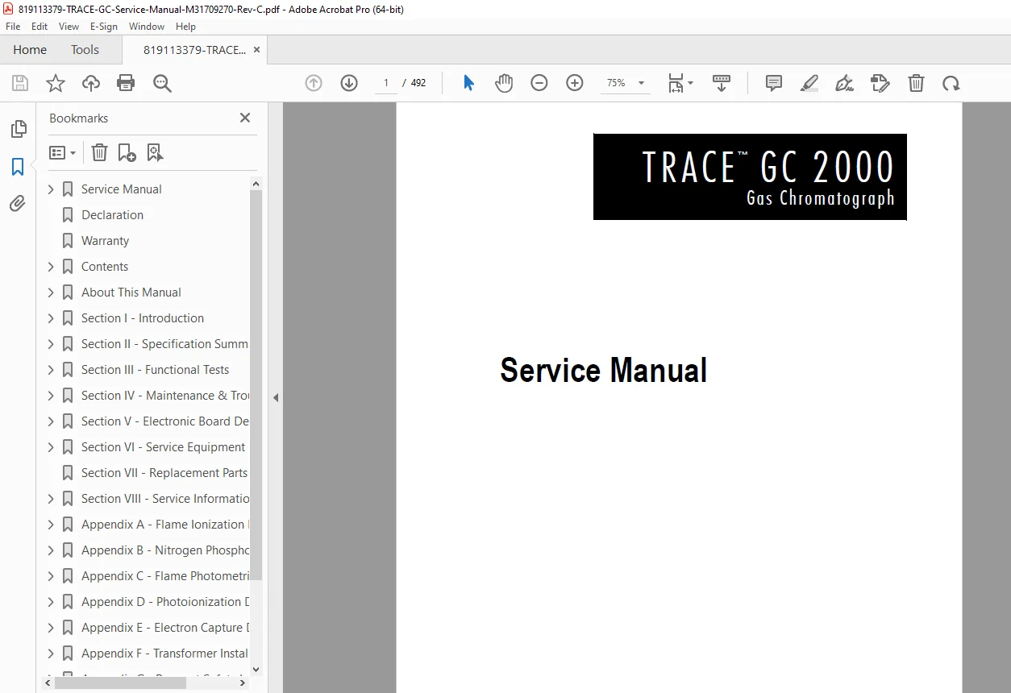Viewport: 1011px width, 693px height.
Task: Select the Highlight text pen tool
Action: tap(809, 83)
